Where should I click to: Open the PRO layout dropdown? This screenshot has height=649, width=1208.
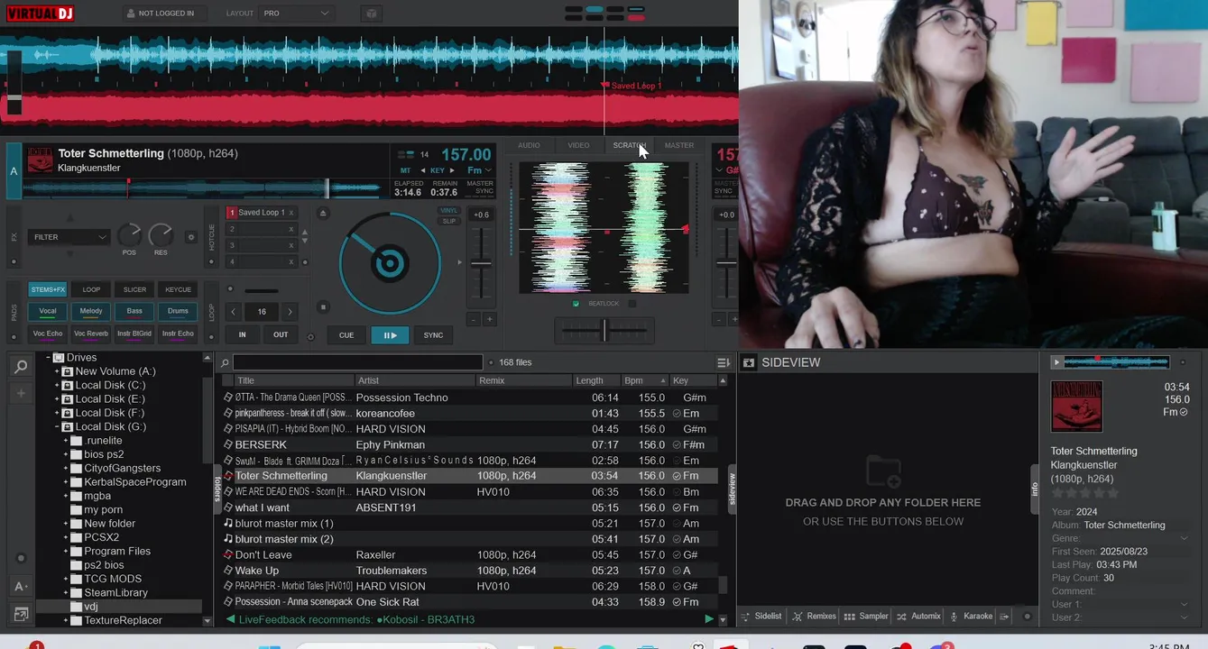tap(297, 14)
